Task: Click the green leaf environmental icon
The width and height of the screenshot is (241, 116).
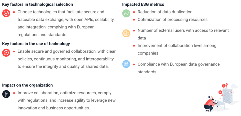Action: [x=126, y=13]
